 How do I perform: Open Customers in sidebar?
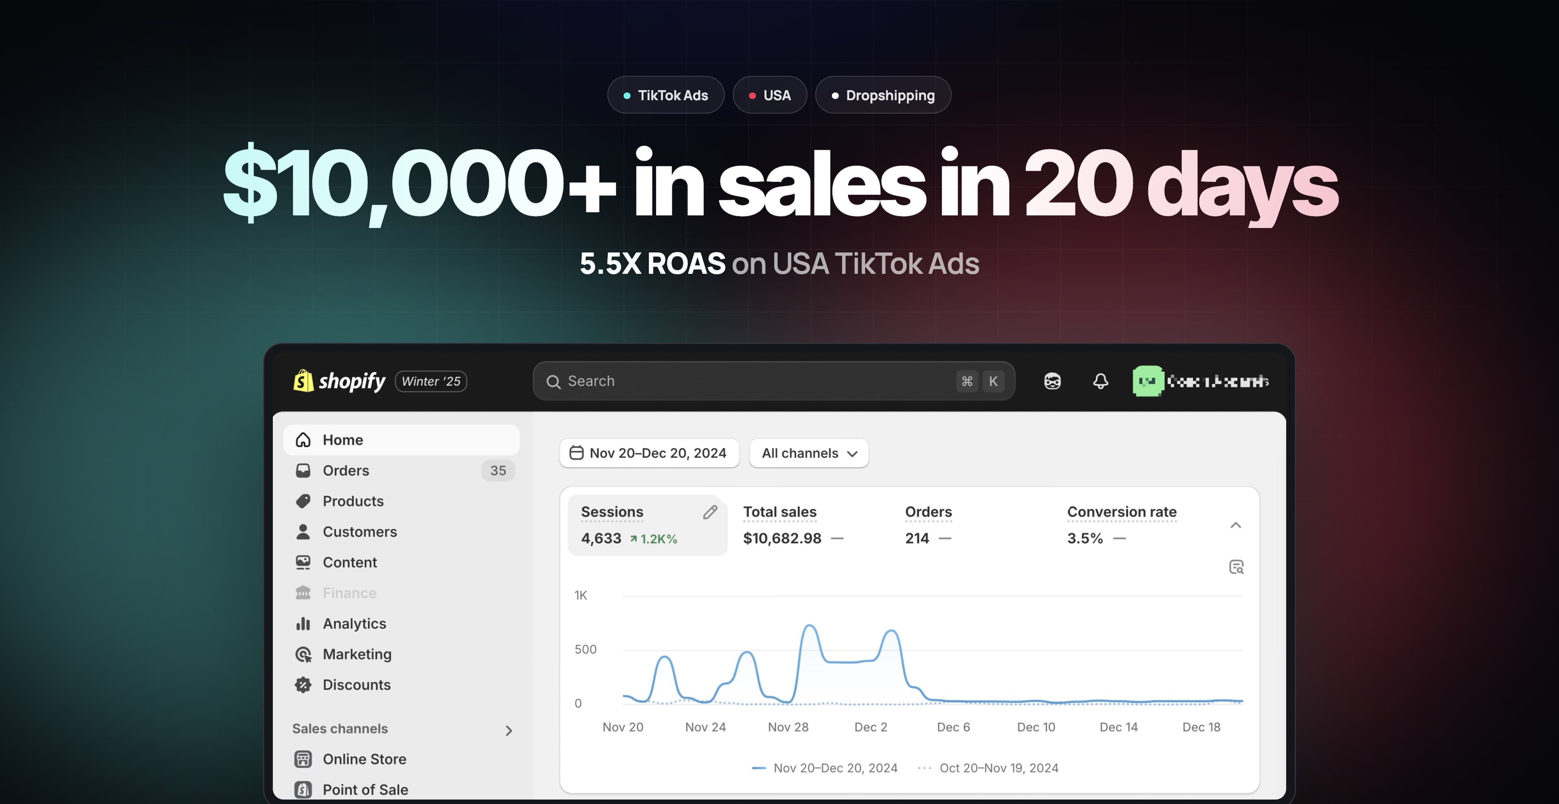401,532
